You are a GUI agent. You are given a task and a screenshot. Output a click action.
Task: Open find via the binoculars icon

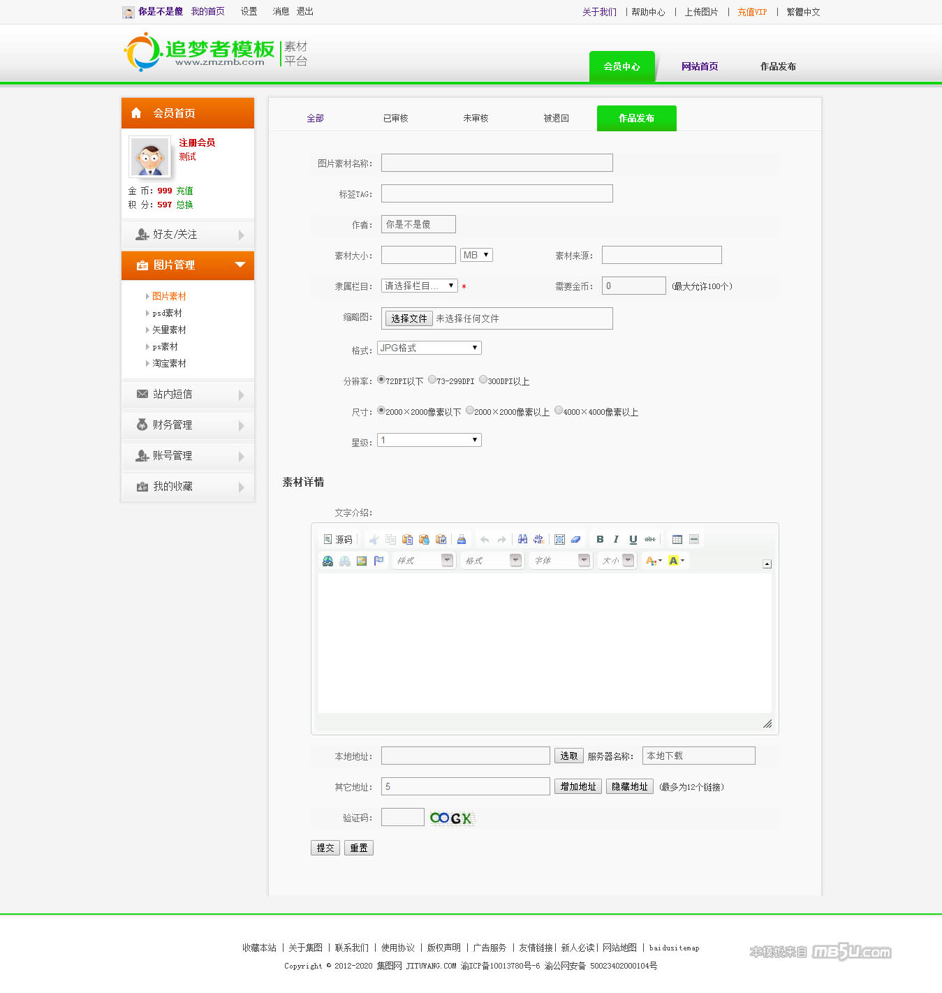(x=522, y=539)
